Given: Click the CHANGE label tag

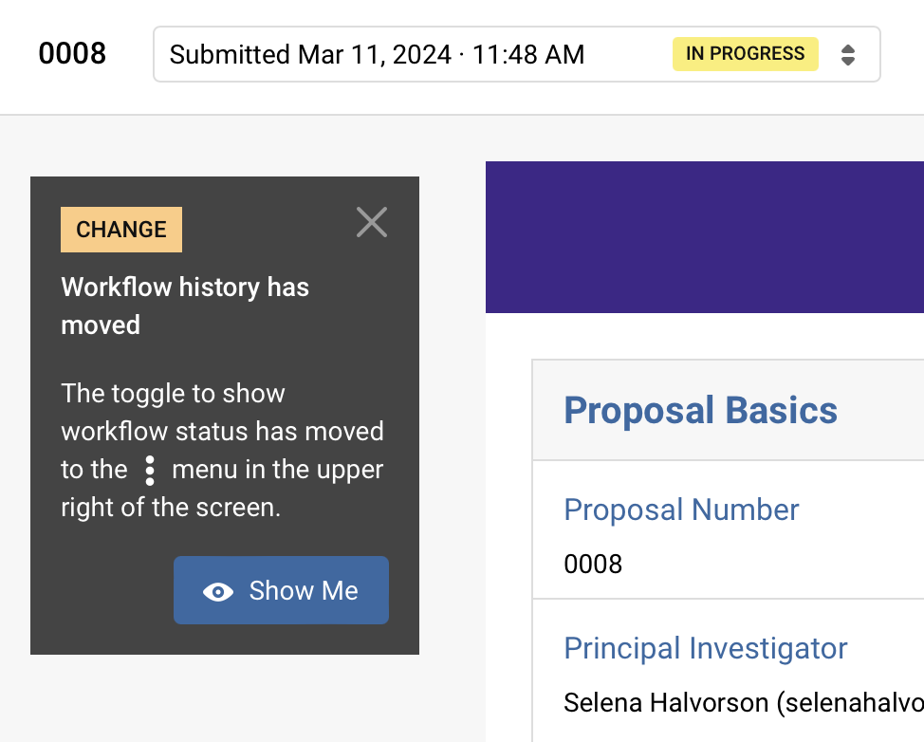Looking at the screenshot, I should [x=121, y=230].
